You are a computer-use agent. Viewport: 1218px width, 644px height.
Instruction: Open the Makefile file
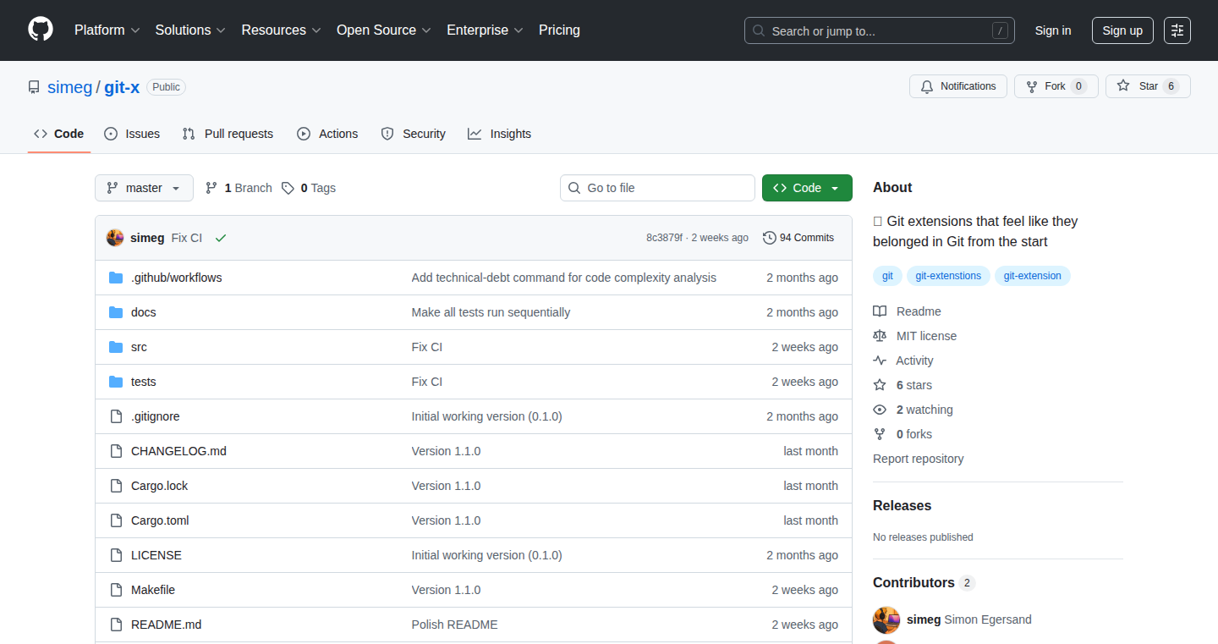pyautogui.click(x=153, y=590)
